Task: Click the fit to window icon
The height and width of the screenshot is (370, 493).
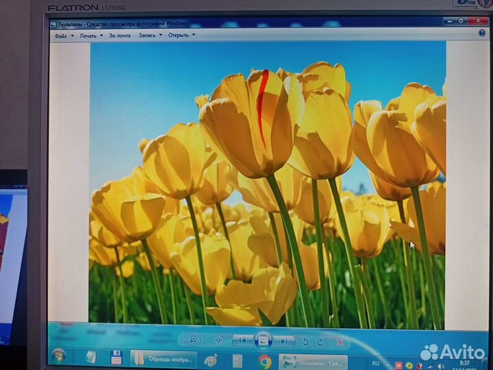Action: [x=218, y=340]
